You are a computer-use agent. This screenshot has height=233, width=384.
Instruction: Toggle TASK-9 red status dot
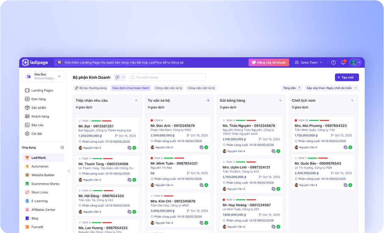151,120
